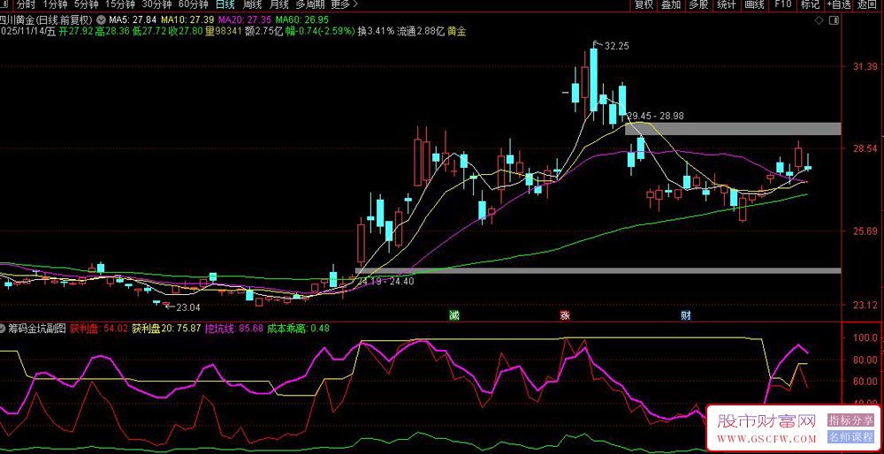884x454 pixels.
Task: Expand the 更多 more periods menu
Action: pyautogui.click(x=344, y=5)
